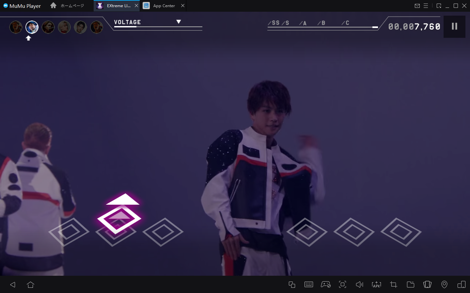Viewport: 470px width, 293px height.
Task: Tap the middle right-side diamond target
Action: [354, 232]
